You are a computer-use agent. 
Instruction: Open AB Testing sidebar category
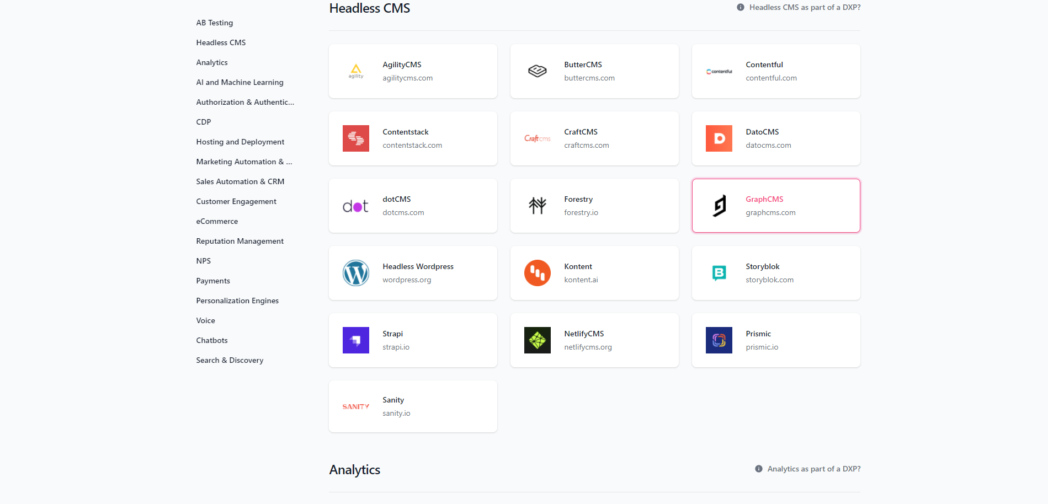[x=215, y=23]
